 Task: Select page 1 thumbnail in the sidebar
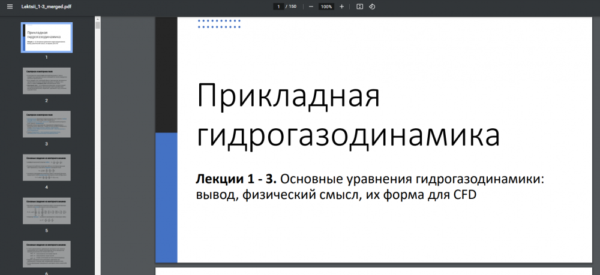(x=47, y=38)
